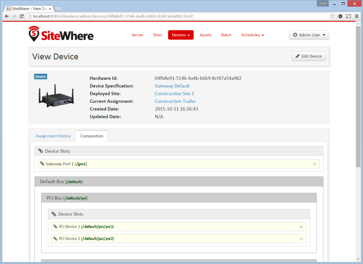Open a new browser tab
363x264 pixels.
tap(58, 9)
